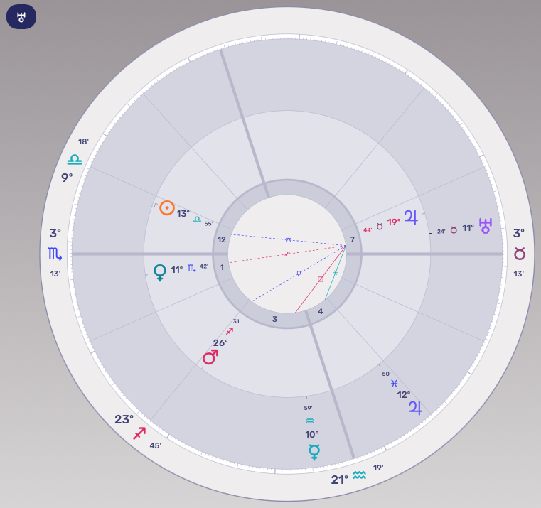This screenshot has width=541, height=508.
Task: Click the Uranus button in the top-left corner
Action: [x=21, y=17]
